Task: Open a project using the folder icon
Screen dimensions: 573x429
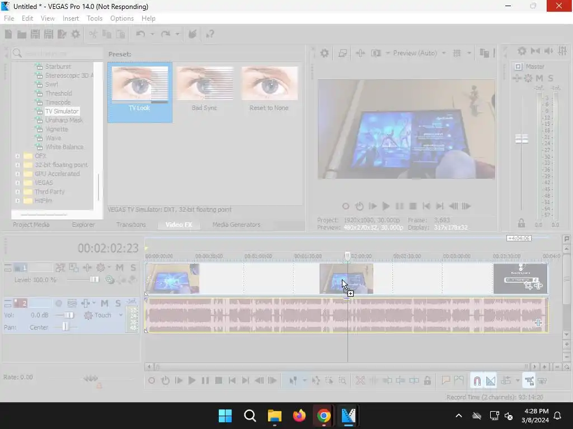Action: click(22, 34)
